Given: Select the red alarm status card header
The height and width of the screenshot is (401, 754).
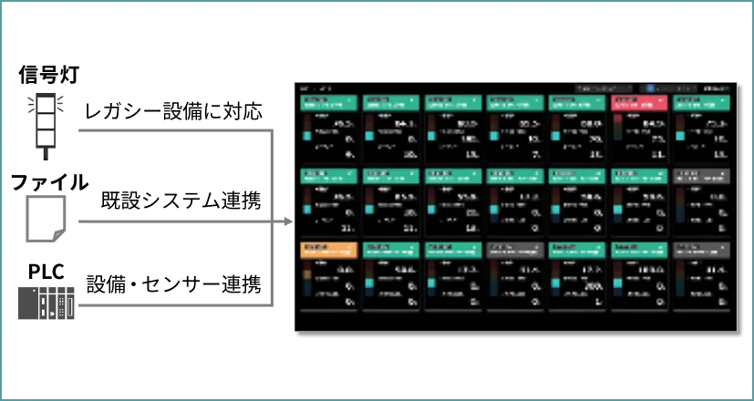Looking at the screenshot, I should 638,103.
